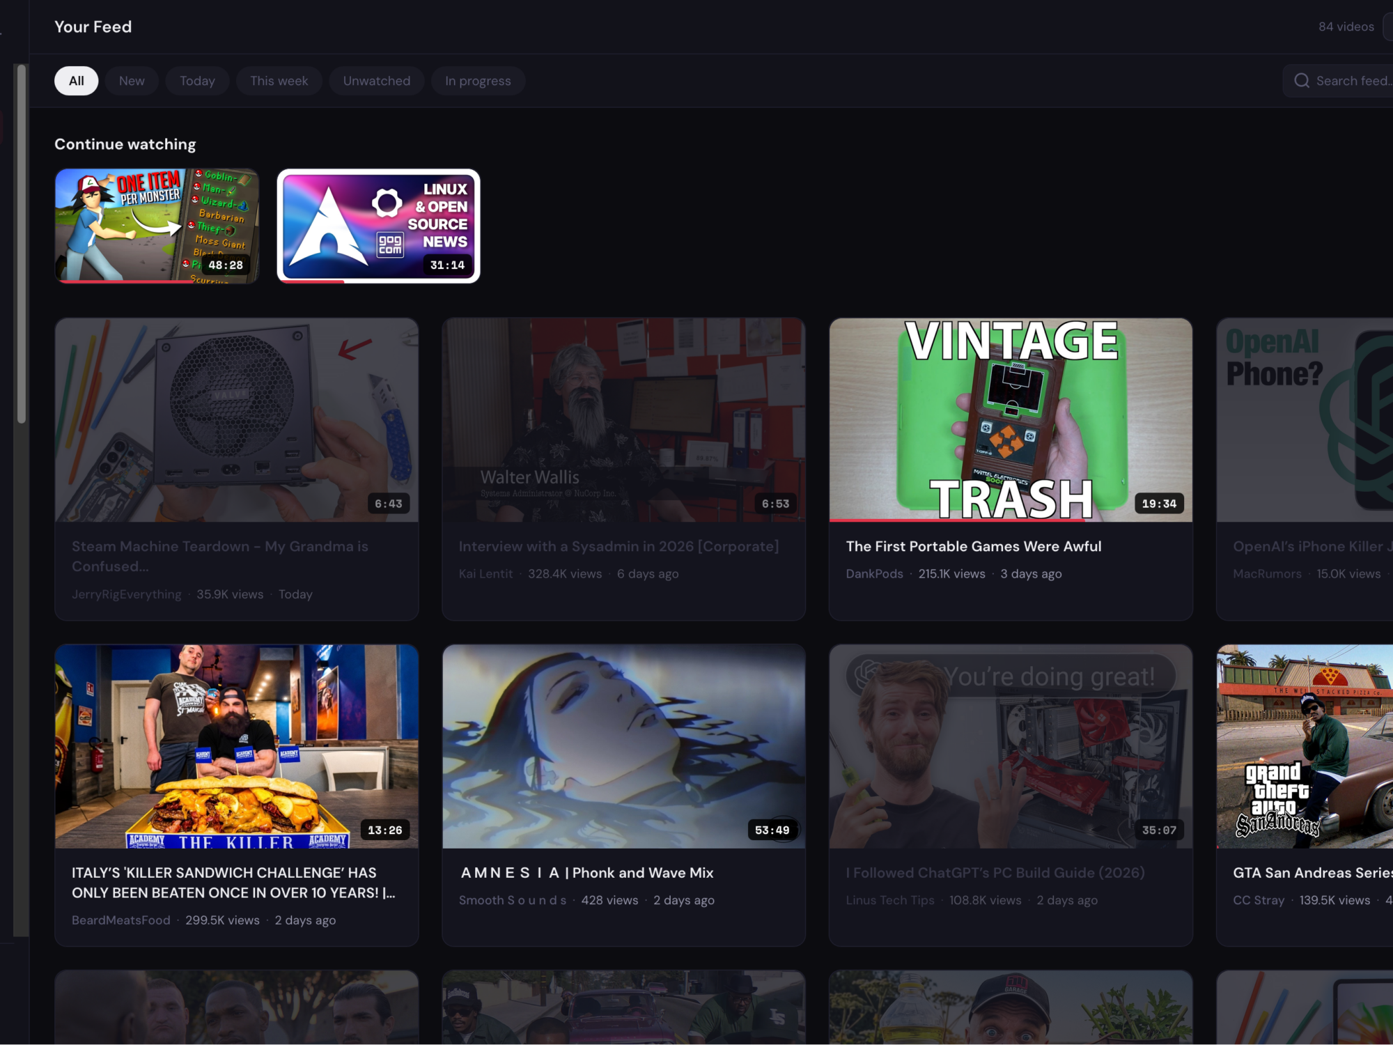Open the You're doing great thumbnail
The height and width of the screenshot is (1045, 1393).
pyautogui.click(x=1011, y=746)
